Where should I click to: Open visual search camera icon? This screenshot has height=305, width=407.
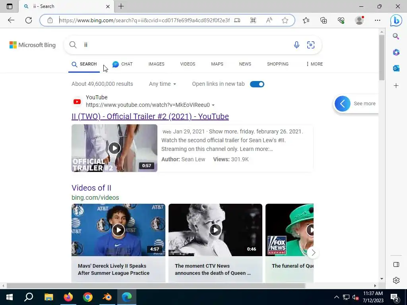click(311, 45)
